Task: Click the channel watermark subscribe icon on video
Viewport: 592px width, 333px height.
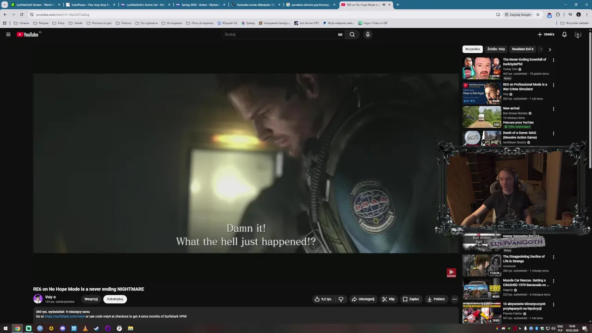Action: point(451,272)
